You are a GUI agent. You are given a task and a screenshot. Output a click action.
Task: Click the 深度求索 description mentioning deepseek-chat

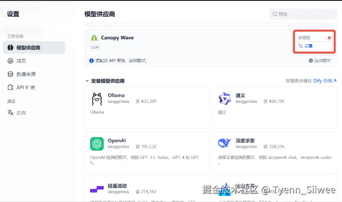pyautogui.click(x=274, y=160)
